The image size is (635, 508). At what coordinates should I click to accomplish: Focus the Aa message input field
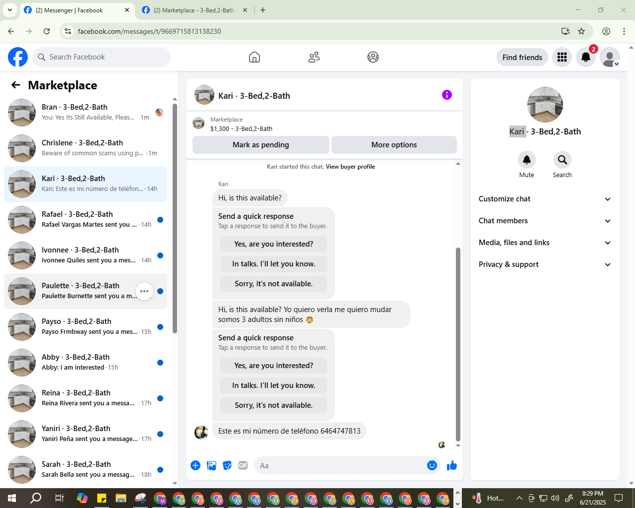click(x=340, y=465)
